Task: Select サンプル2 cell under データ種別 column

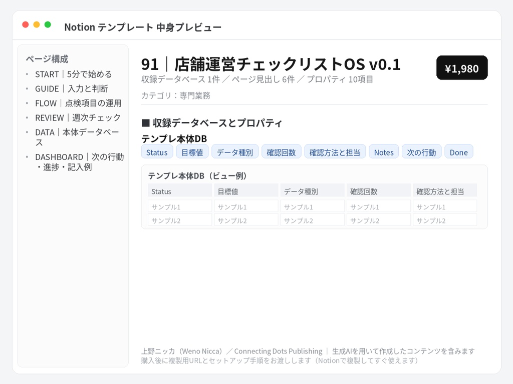Action: (x=313, y=220)
